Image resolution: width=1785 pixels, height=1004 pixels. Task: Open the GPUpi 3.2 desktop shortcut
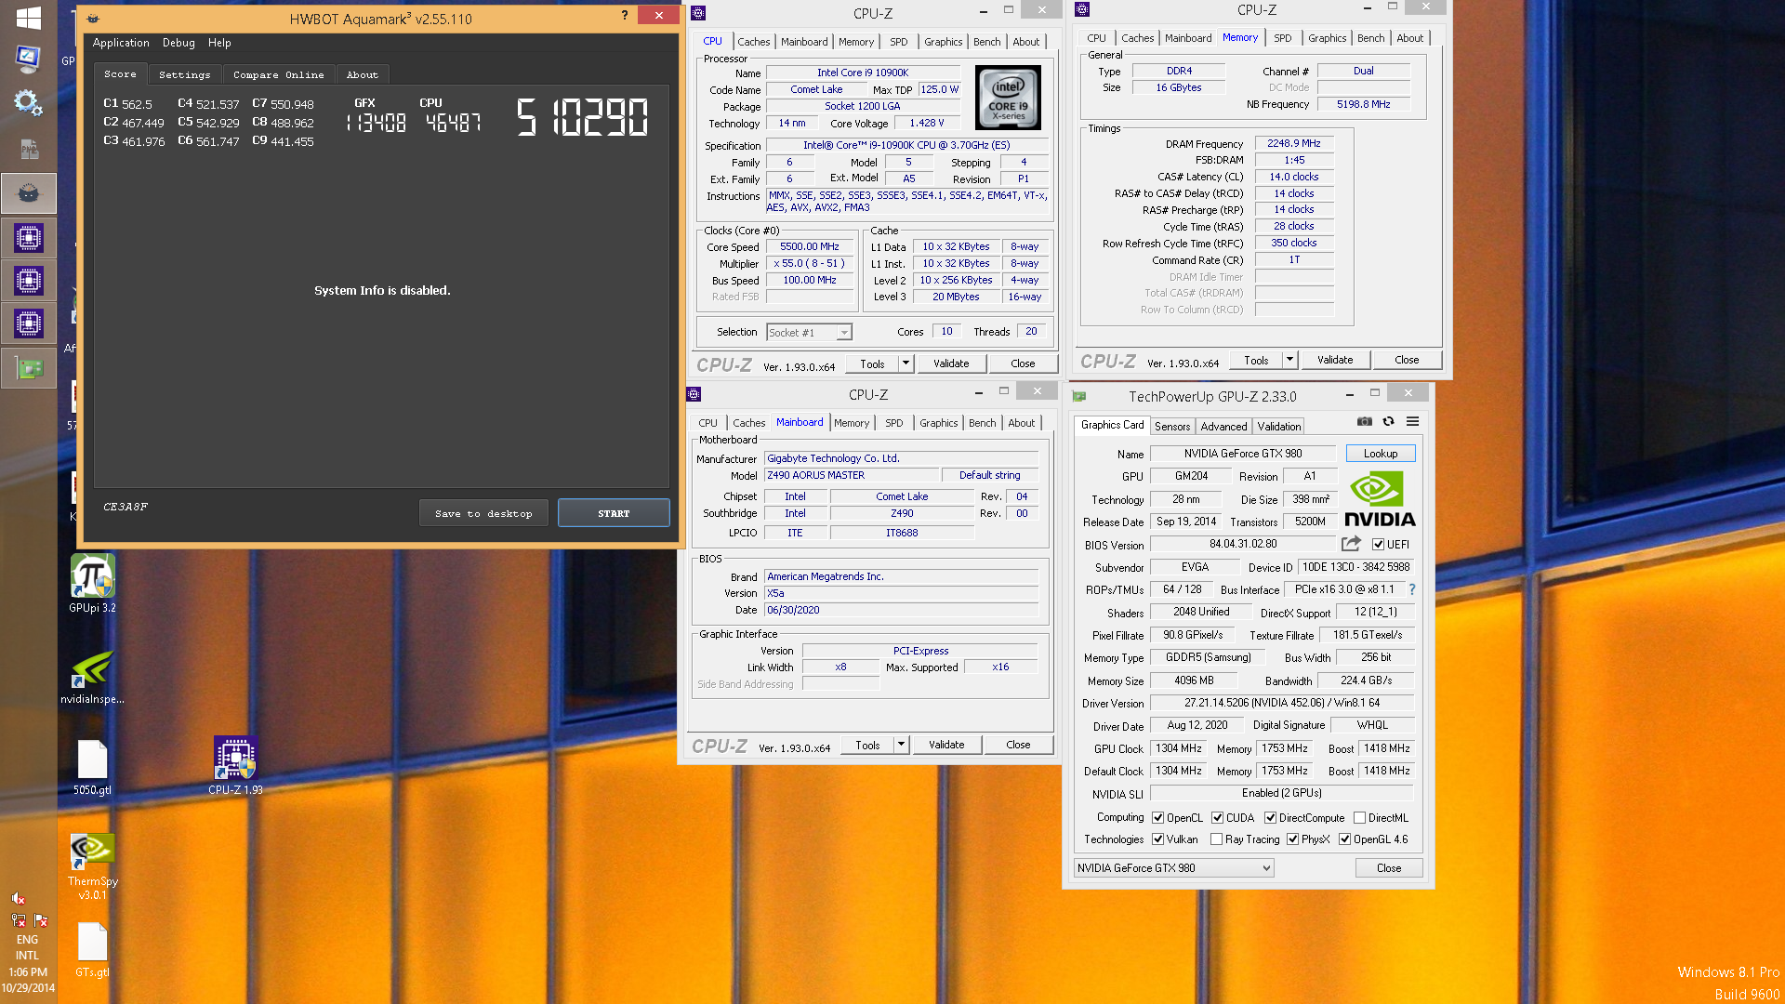pos(92,584)
